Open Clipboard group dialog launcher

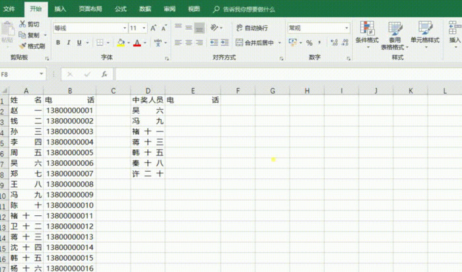tap(47, 59)
